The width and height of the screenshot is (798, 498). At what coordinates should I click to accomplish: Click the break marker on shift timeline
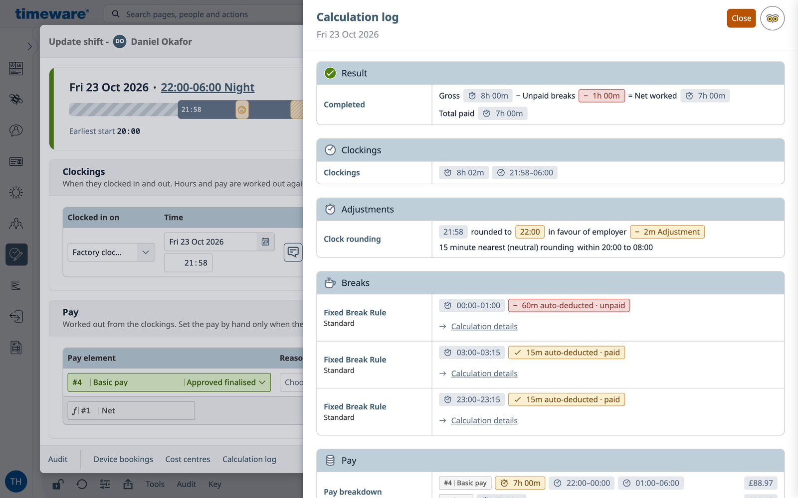242,110
